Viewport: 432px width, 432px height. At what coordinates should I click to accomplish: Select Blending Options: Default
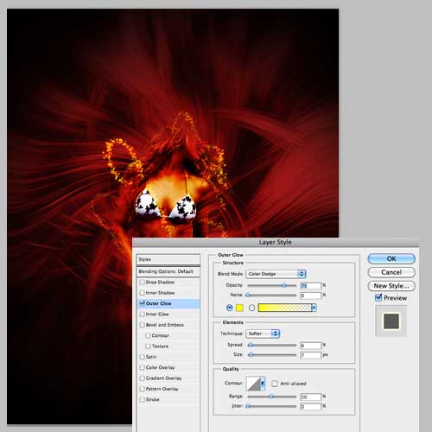click(x=168, y=271)
